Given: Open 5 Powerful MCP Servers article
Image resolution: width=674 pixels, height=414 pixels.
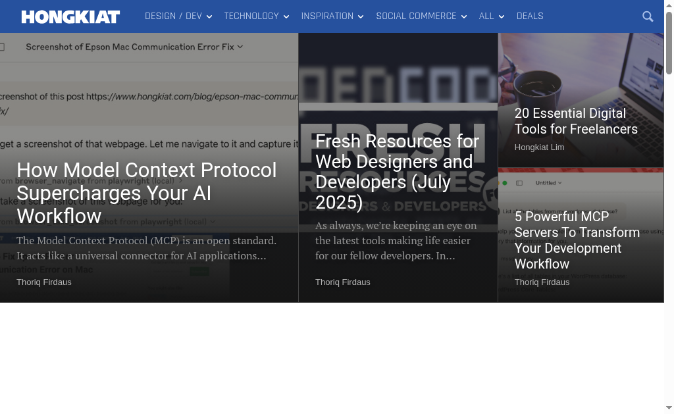Looking at the screenshot, I should point(577,240).
